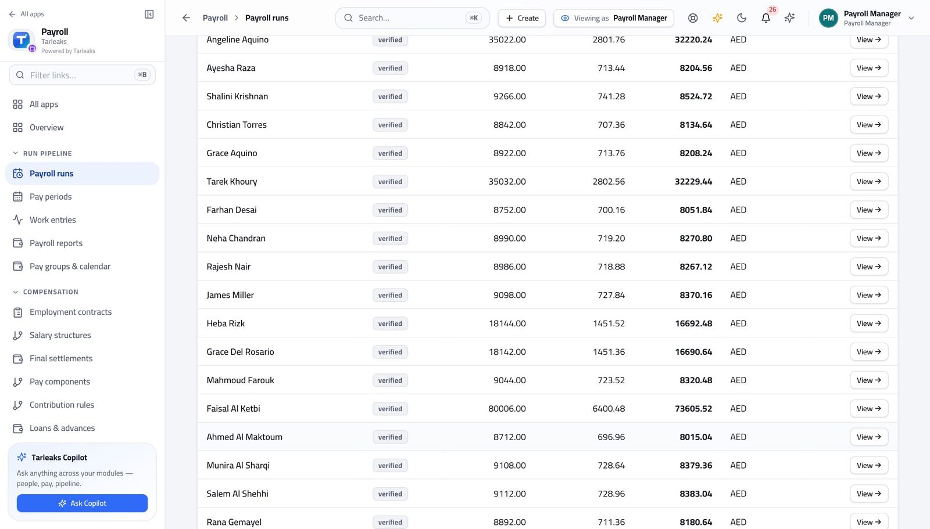Screen dimensions: 930x529
Task: View Christian Torres's row
Action: [869, 125]
